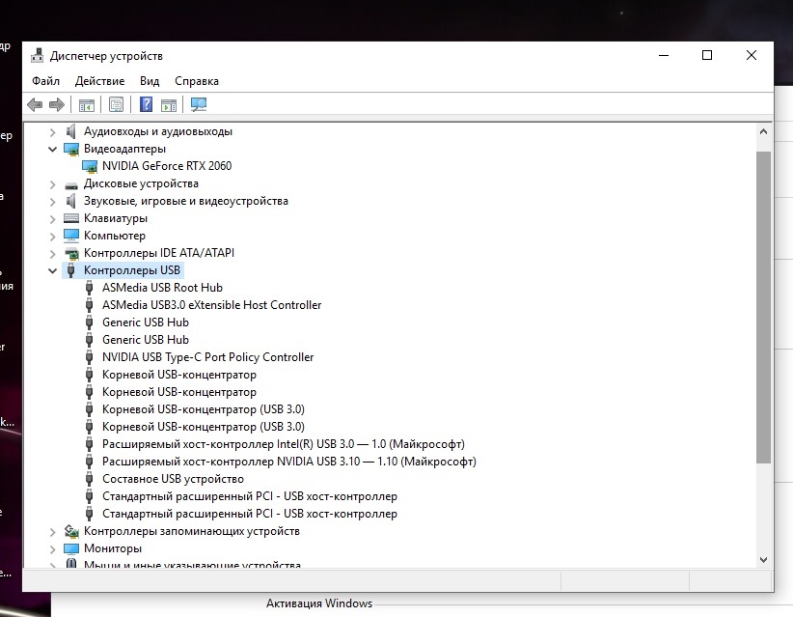Show or hide the console tree icon
This screenshot has width=793, height=617.
87,105
